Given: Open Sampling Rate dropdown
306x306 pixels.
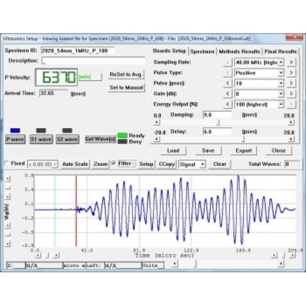Looking at the screenshot, I should 281,62.
